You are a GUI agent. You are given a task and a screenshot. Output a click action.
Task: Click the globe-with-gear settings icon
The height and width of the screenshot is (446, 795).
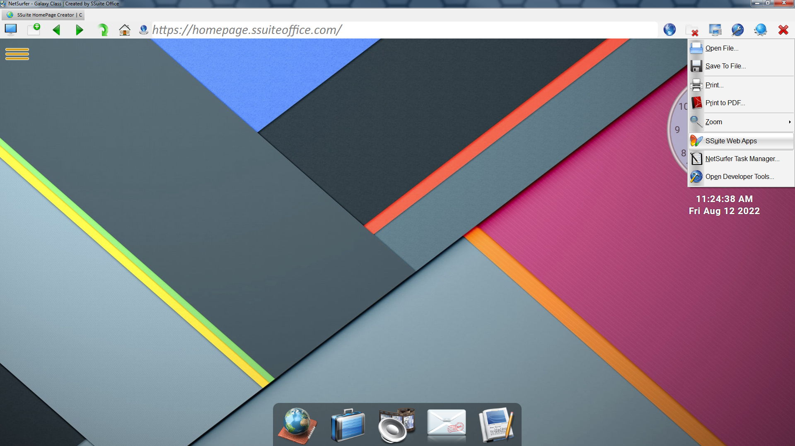coord(761,30)
